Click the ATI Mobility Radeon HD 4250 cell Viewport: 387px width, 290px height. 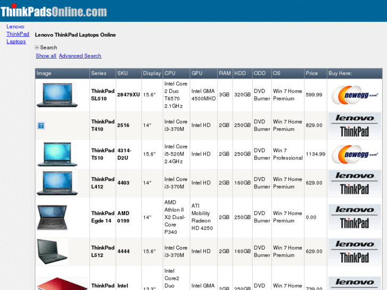(204, 217)
